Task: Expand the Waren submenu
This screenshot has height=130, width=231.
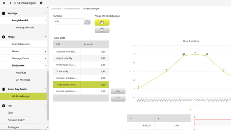Action: [45, 51]
